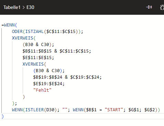Click the closing parenthesis of the nested XVERWEIS
164x126 pixels.
tap(24, 97)
